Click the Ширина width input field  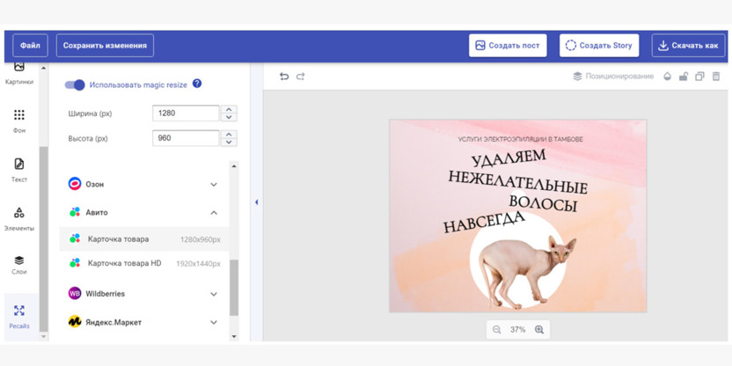[186, 113]
